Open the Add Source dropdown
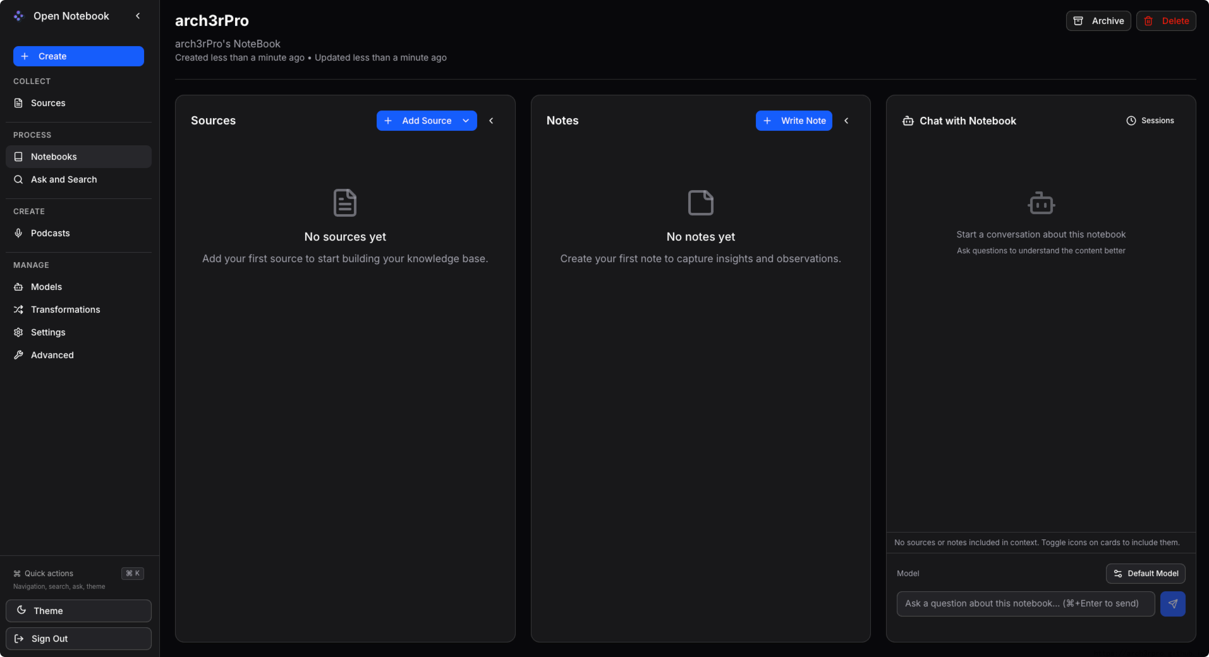The height and width of the screenshot is (657, 1209). point(466,121)
